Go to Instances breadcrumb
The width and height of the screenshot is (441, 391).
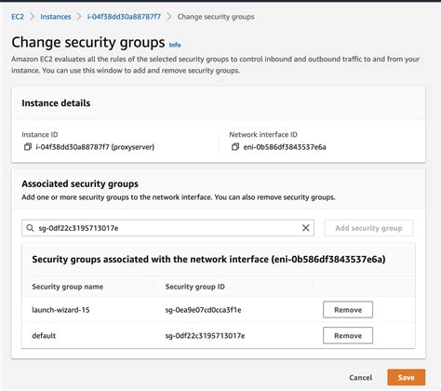click(56, 17)
